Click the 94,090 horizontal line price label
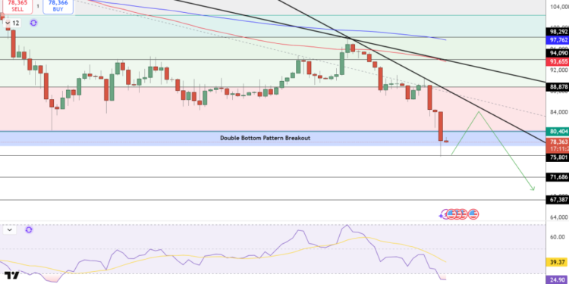The height and width of the screenshot is (284, 569). click(x=558, y=53)
